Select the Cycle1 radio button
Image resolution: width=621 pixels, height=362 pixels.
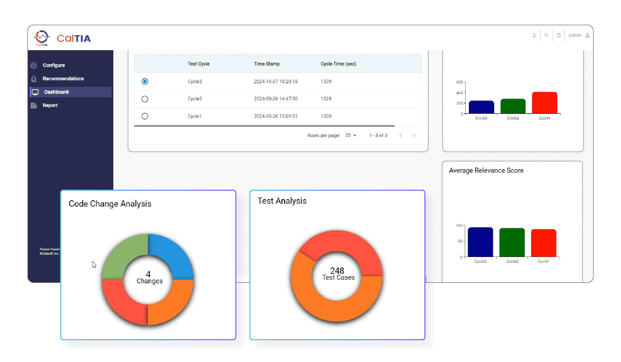click(145, 116)
